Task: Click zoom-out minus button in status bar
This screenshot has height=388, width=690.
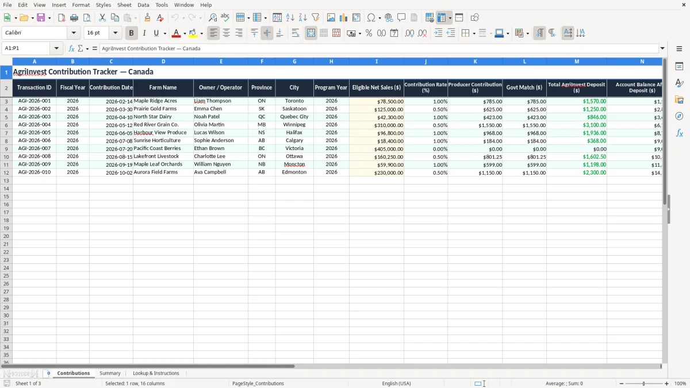Action: click(x=622, y=383)
